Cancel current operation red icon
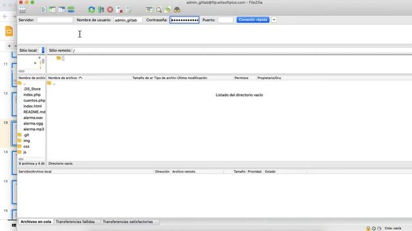This screenshot has width=412, height=231. [110, 10]
